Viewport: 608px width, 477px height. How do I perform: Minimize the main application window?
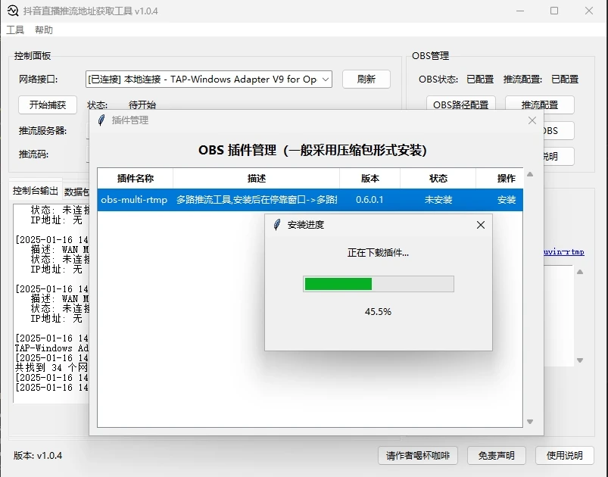(520, 11)
